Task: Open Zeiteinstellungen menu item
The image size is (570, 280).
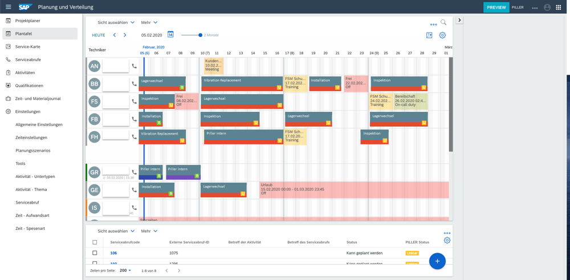Action: 31,137
